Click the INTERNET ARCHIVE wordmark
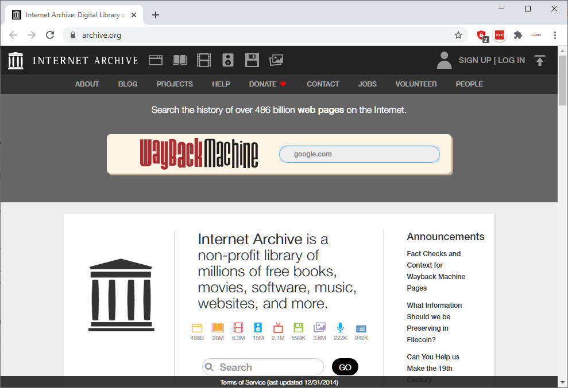Image resolution: width=568 pixels, height=388 pixels. coord(86,60)
